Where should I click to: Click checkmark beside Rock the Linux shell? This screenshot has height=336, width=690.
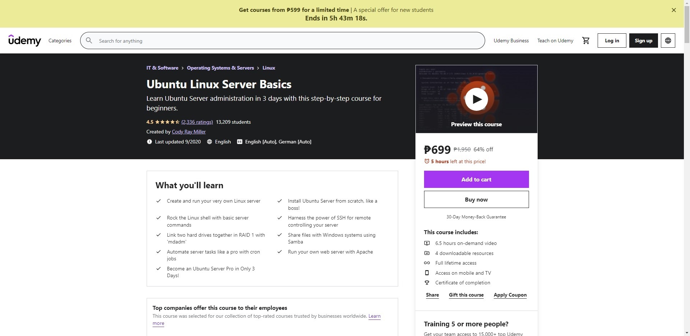coord(158,218)
